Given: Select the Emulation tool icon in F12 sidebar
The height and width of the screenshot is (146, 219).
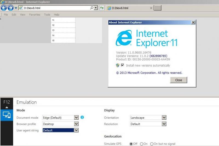Looking at the screenshot, I should (6, 115).
